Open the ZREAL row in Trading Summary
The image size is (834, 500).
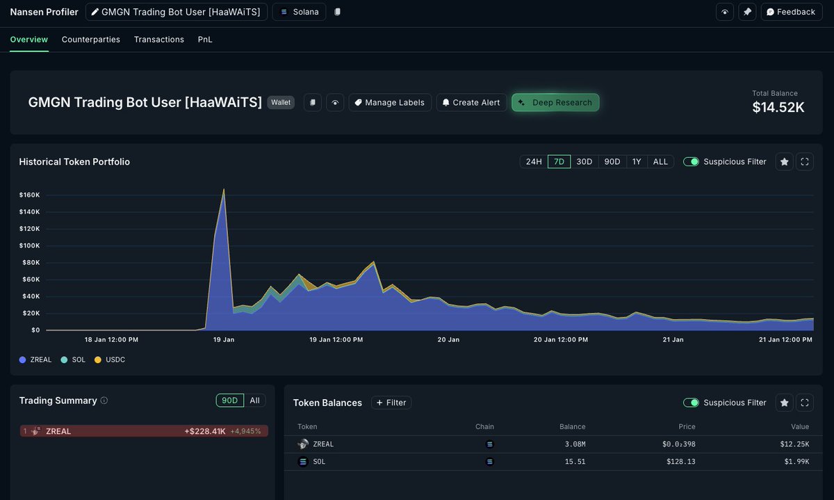(144, 431)
